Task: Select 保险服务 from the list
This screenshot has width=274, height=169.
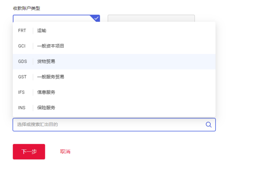Action: (x=46, y=108)
